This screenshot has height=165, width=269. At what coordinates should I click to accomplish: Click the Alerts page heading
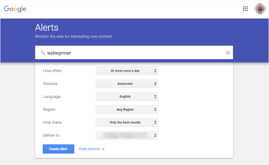click(47, 28)
